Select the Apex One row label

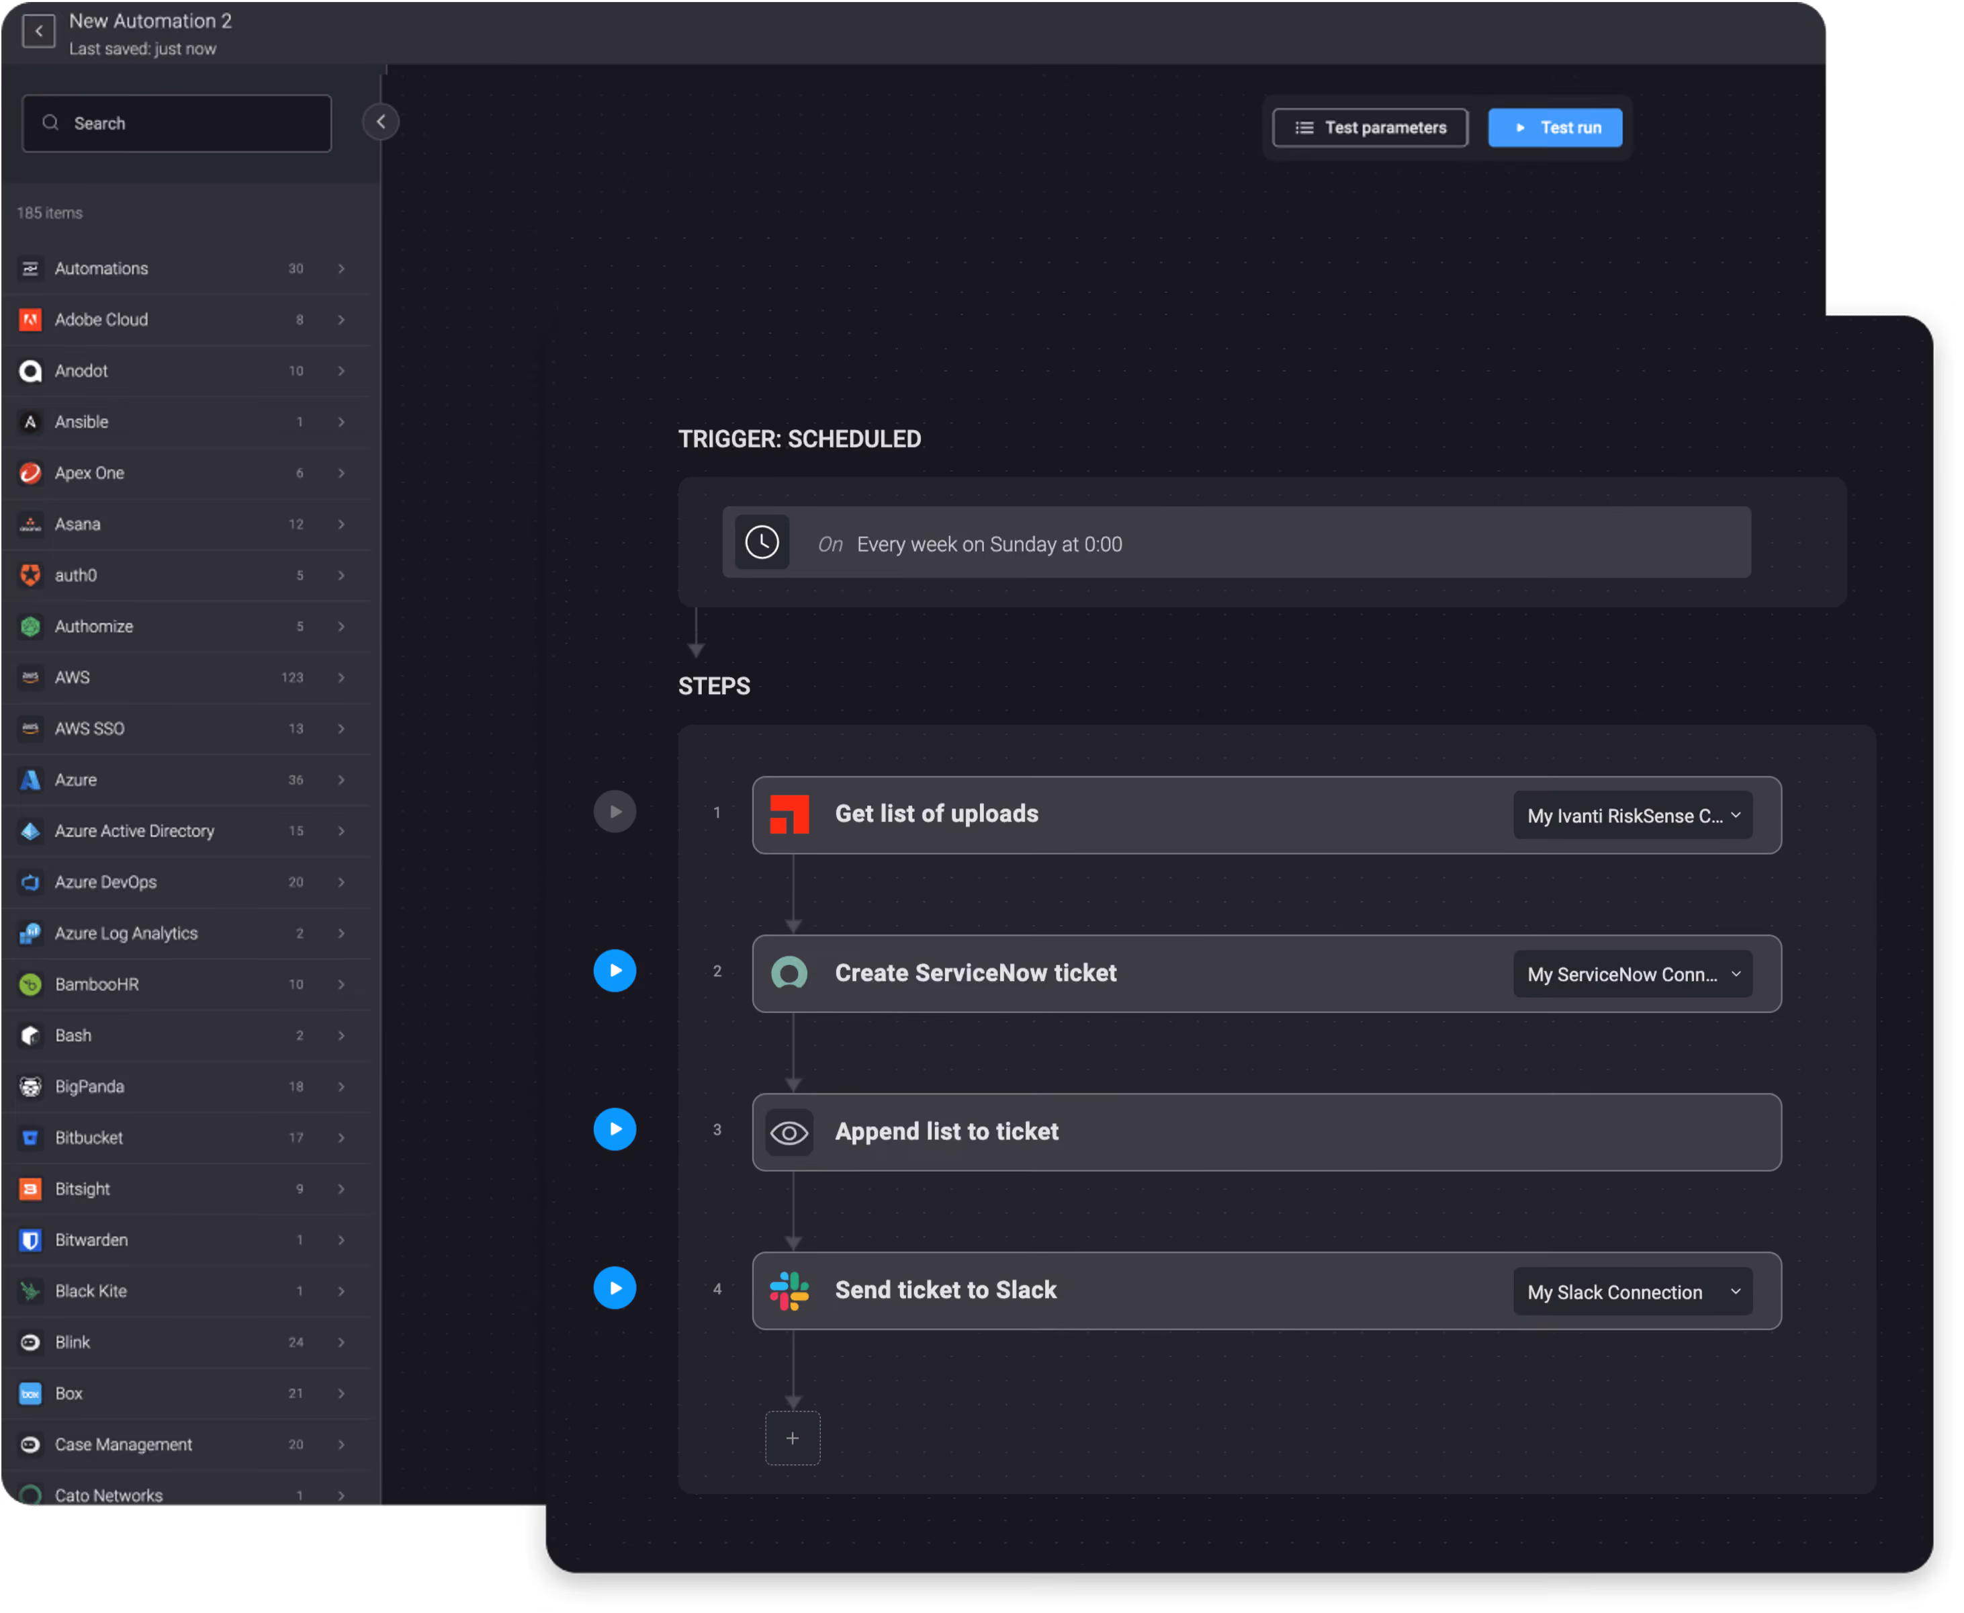click(x=89, y=473)
